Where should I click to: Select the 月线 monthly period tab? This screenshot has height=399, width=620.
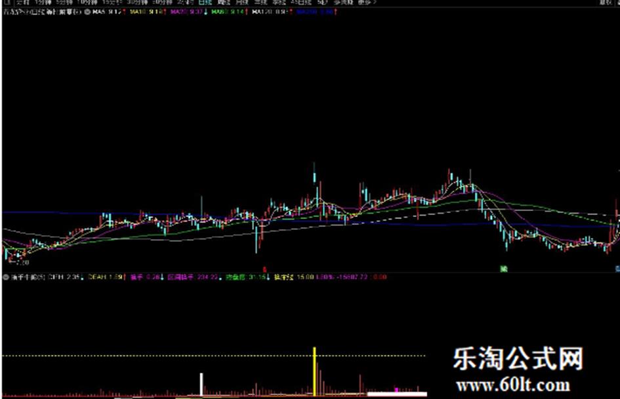pyautogui.click(x=242, y=3)
